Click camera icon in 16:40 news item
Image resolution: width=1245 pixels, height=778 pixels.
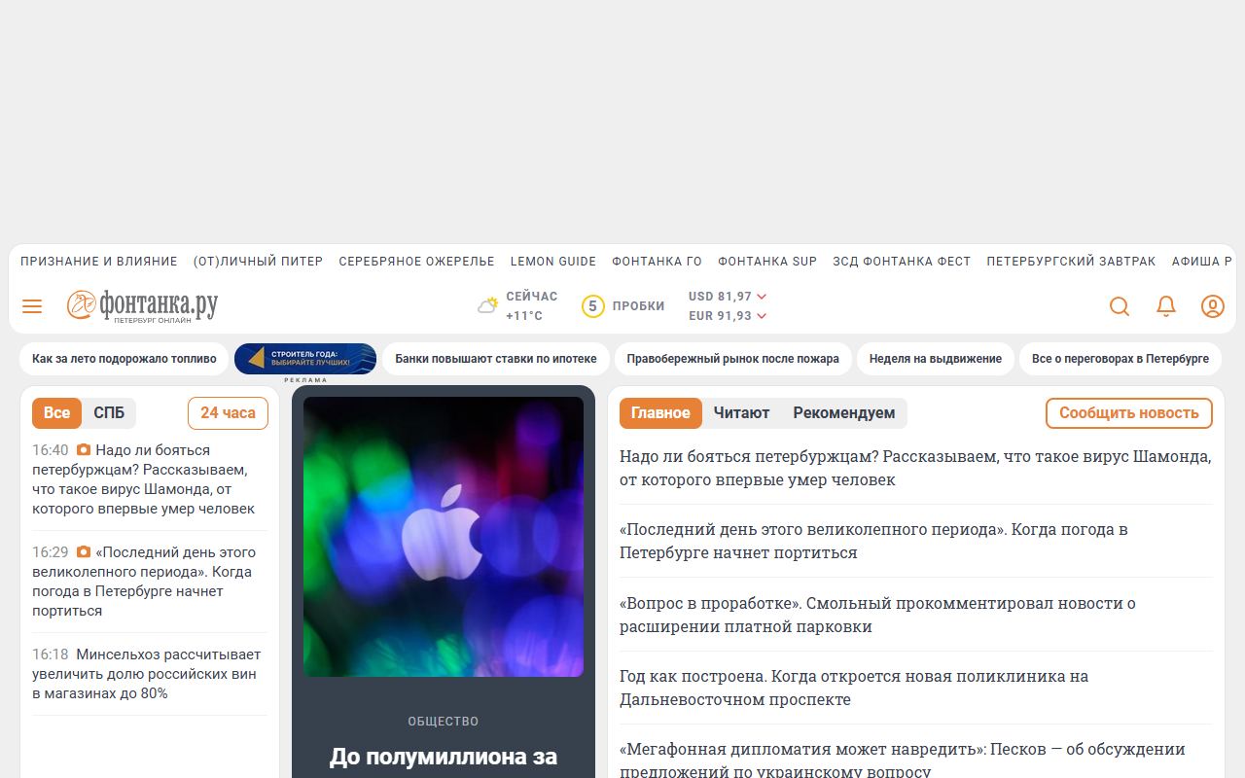click(x=84, y=450)
